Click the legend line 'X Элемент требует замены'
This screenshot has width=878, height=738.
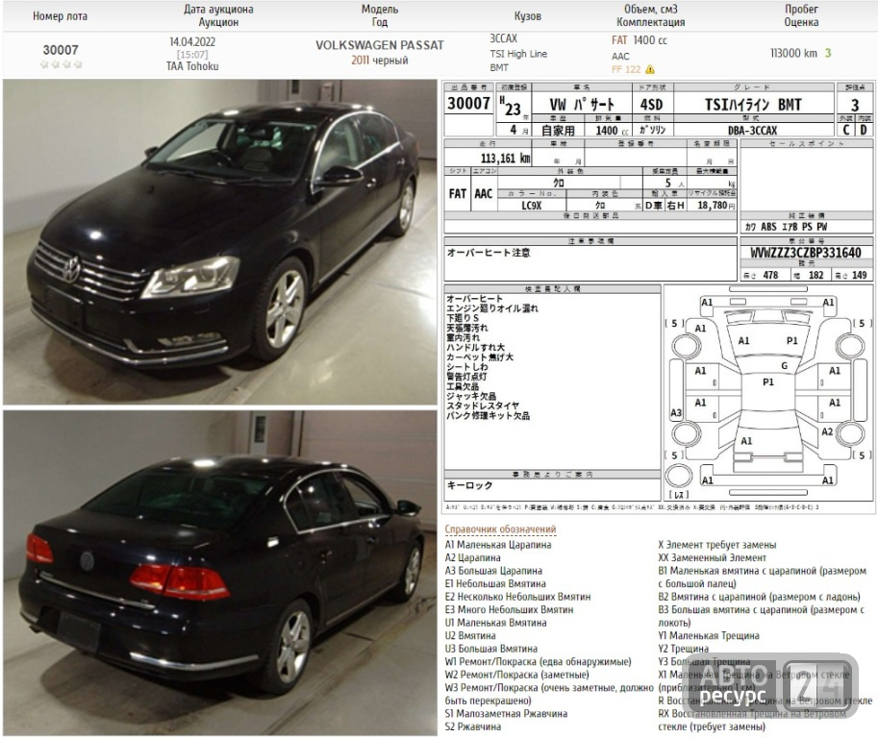coord(717,545)
